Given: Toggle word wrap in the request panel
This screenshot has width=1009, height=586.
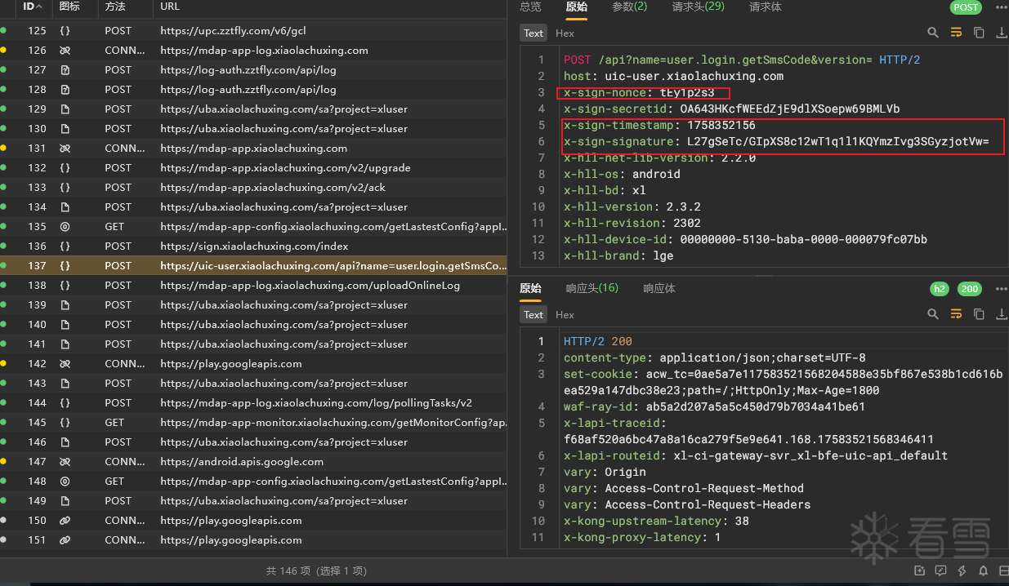Looking at the screenshot, I should click(956, 33).
